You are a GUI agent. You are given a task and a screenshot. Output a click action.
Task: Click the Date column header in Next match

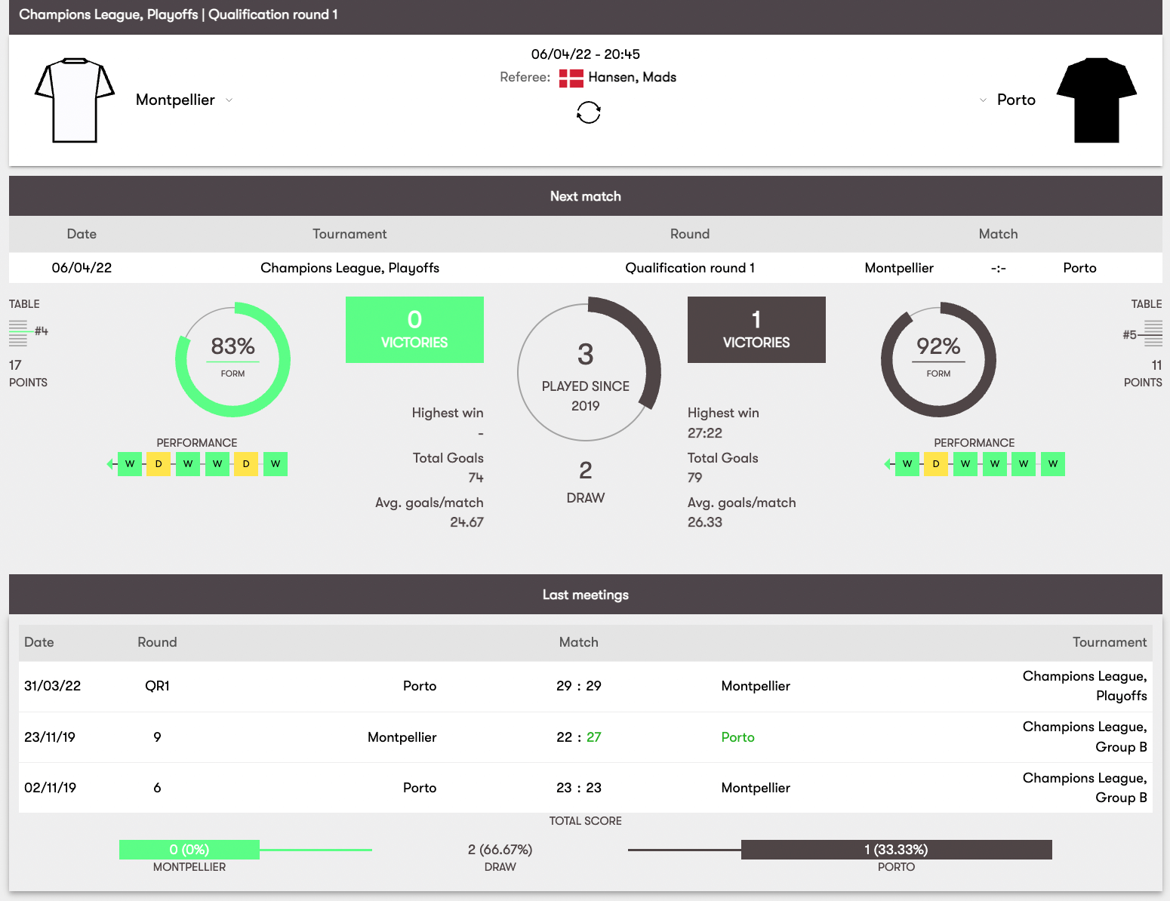[x=82, y=234]
